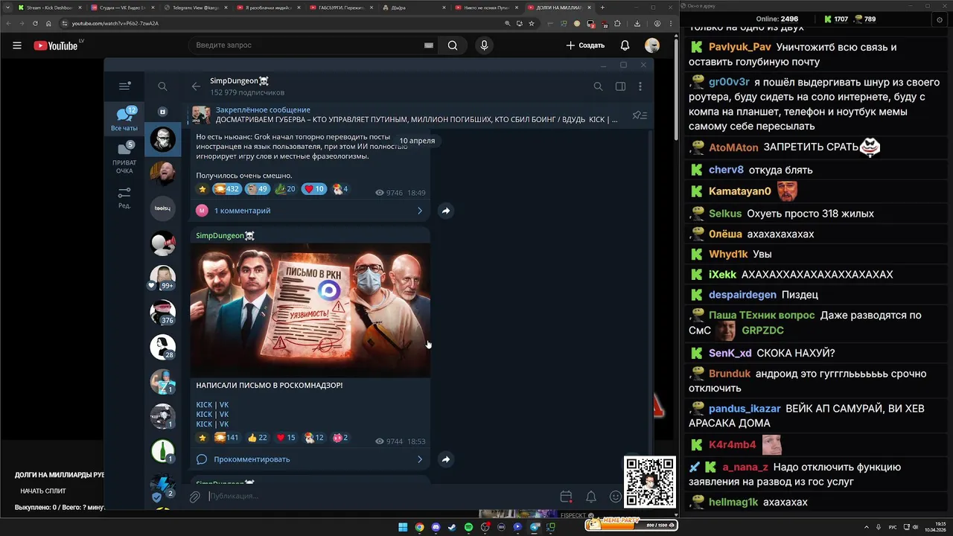Screen dimensions: 953x536
Task: Start YouTube voice search microphone
Action: [484, 45]
